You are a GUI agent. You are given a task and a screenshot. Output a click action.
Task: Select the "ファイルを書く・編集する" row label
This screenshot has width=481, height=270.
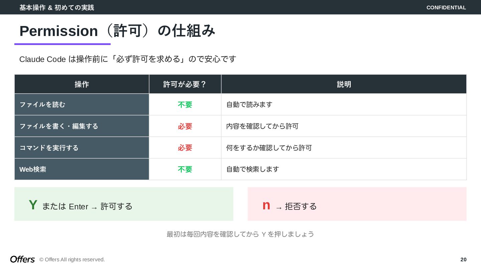[x=59, y=126]
